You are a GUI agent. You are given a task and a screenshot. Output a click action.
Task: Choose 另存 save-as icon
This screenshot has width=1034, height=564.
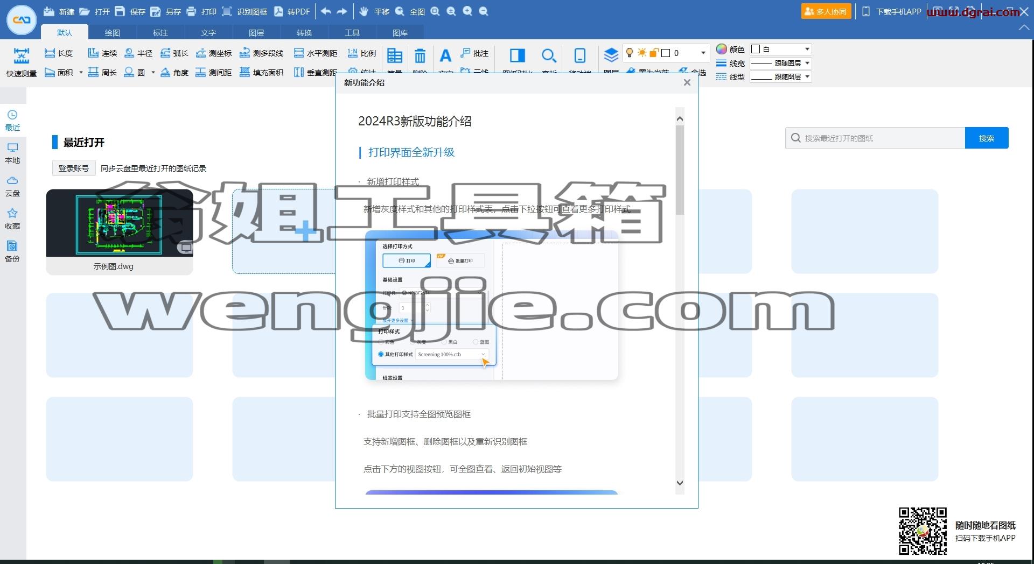[156, 11]
